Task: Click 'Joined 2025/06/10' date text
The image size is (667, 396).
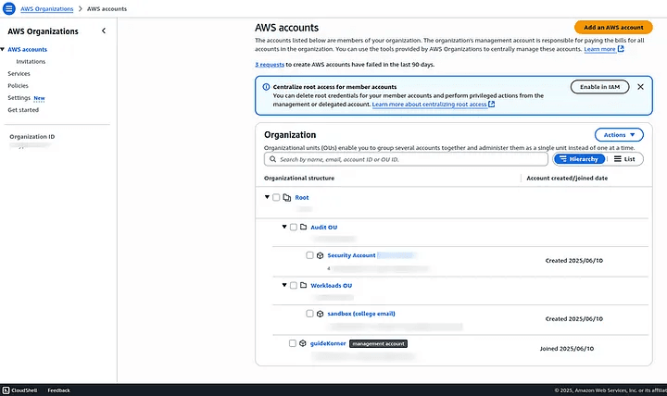Action: [567, 349]
